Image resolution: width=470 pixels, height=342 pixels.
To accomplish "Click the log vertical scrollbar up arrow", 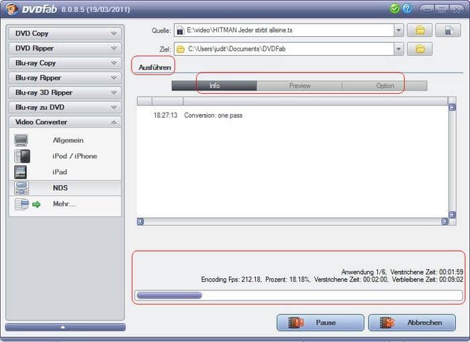I will [x=452, y=107].
